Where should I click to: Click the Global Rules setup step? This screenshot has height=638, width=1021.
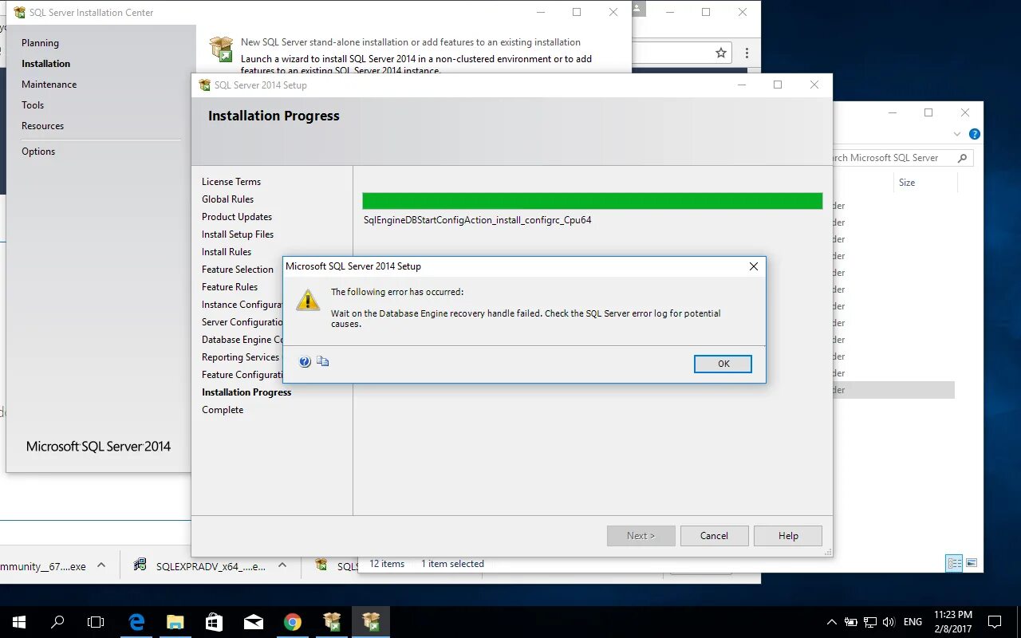[x=227, y=199]
